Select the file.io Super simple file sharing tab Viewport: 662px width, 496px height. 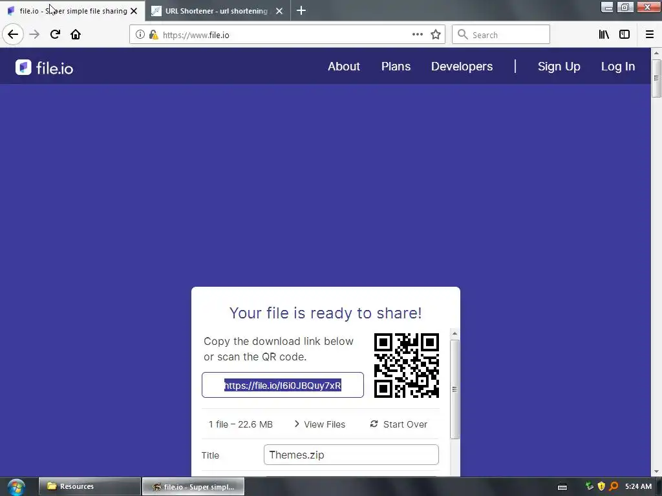72,11
